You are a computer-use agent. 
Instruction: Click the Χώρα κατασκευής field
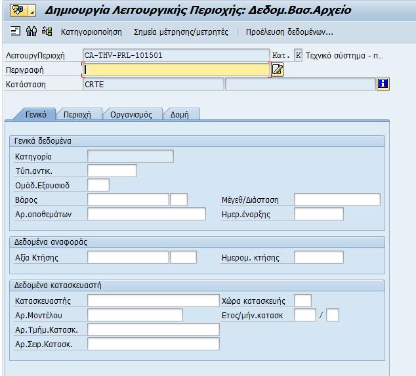[302, 301]
